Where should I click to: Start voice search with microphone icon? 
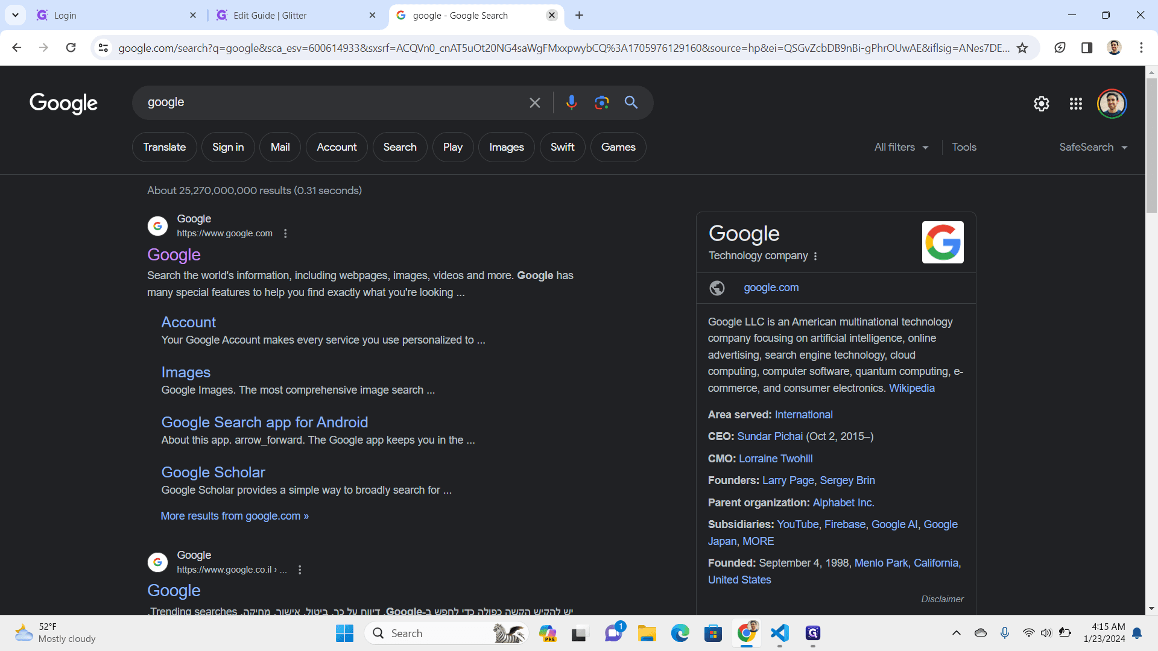pos(571,102)
